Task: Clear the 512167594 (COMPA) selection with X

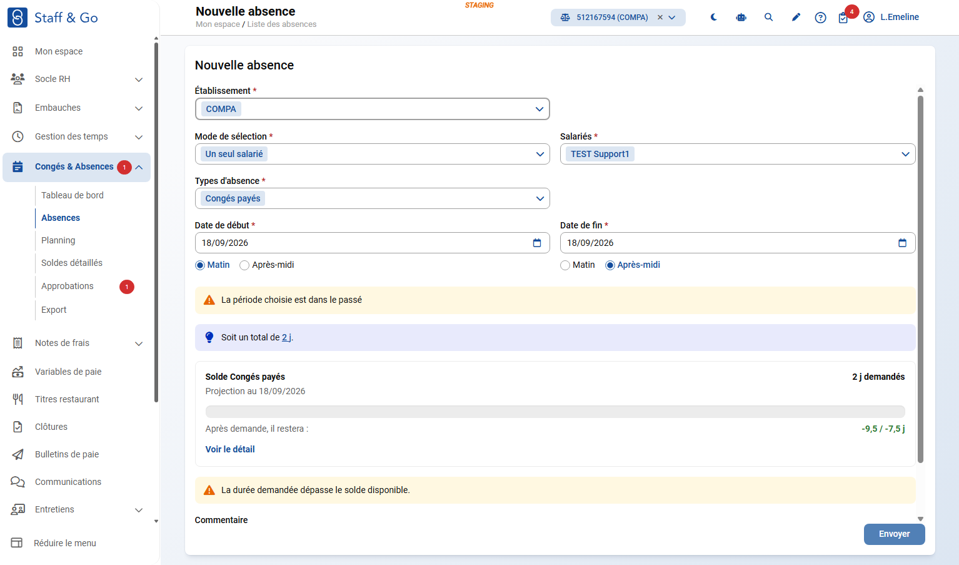Action: click(x=660, y=18)
